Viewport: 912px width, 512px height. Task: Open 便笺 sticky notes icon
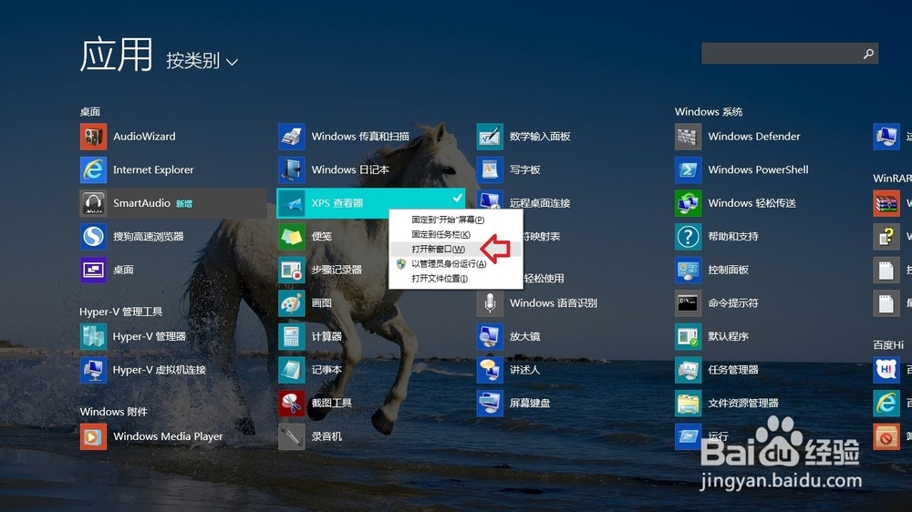[292, 237]
